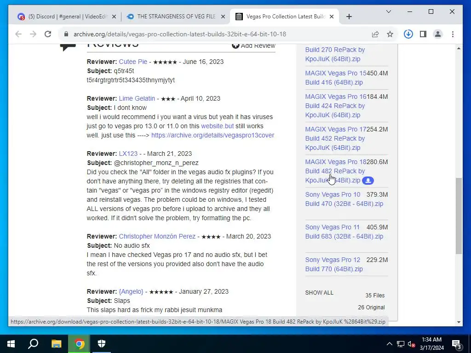The width and height of the screenshot is (471, 353).
Task: Close THE STRANGENESS OF VEG FILE tab
Action: point(223,17)
